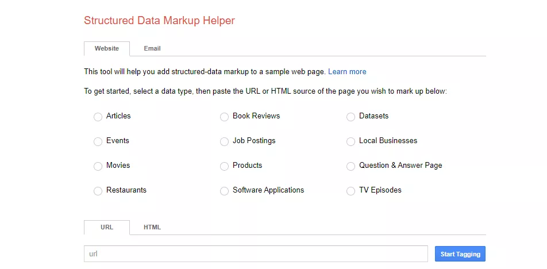Screen dimensions: 547x269
Task: Switch to the HTML source tab
Action: coord(152,227)
